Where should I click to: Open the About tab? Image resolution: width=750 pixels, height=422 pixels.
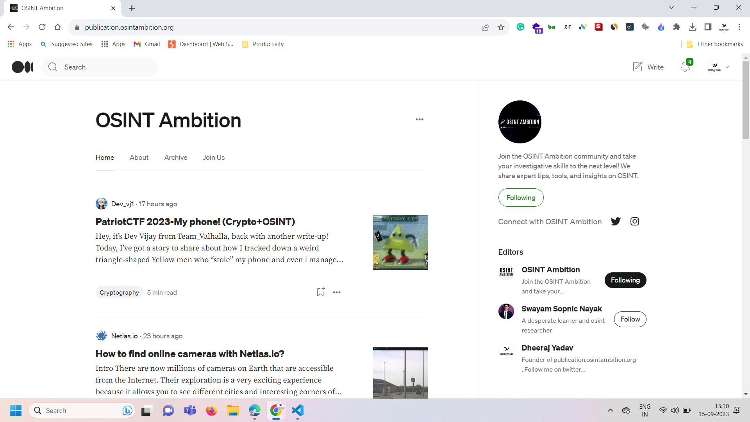139,157
